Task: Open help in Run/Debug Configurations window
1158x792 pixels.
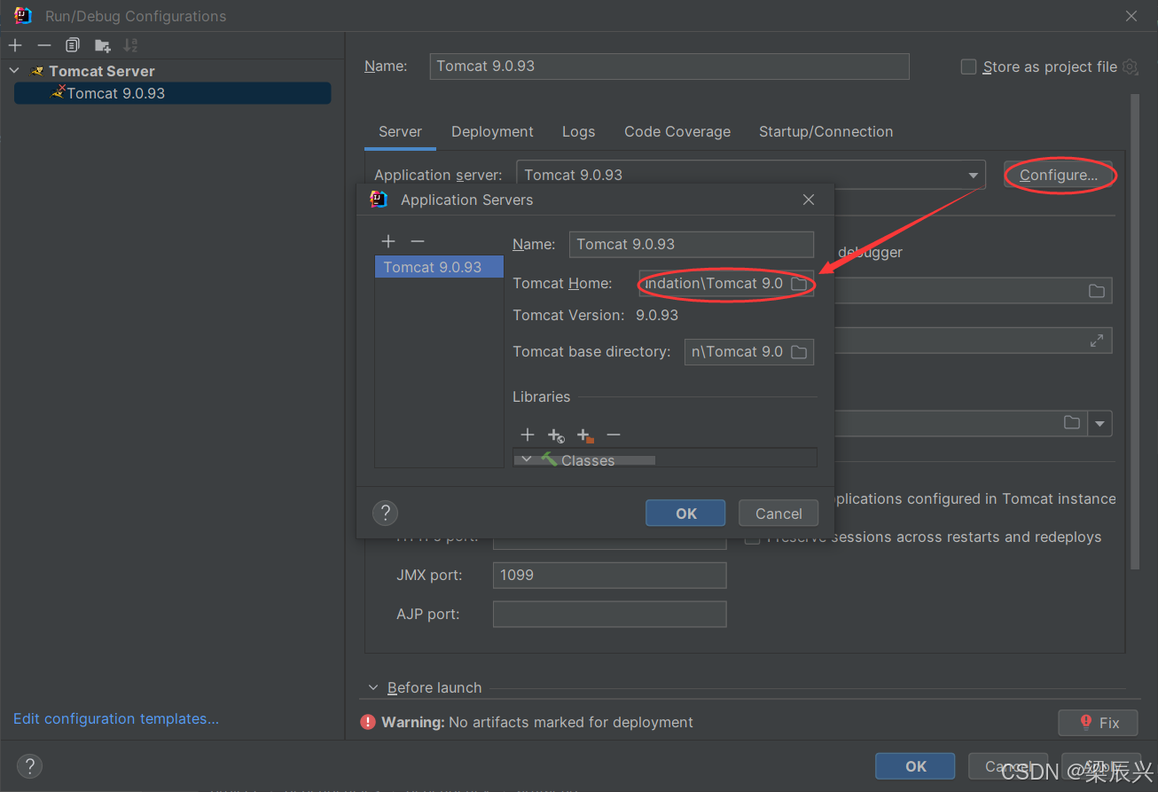Action: pos(29,766)
